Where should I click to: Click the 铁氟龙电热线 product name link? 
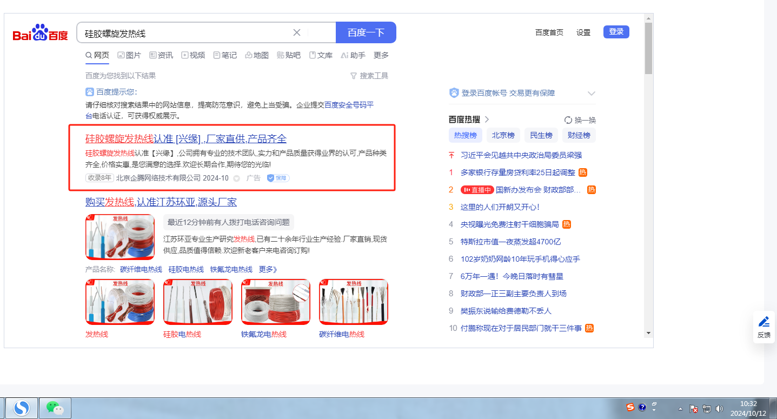coord(231,269)
